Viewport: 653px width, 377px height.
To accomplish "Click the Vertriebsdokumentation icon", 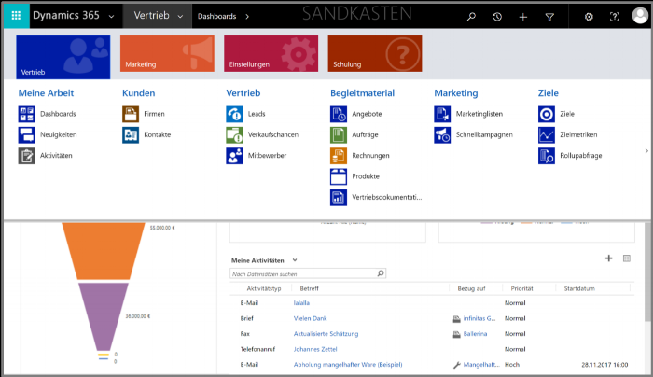I will tap(339, 197).
